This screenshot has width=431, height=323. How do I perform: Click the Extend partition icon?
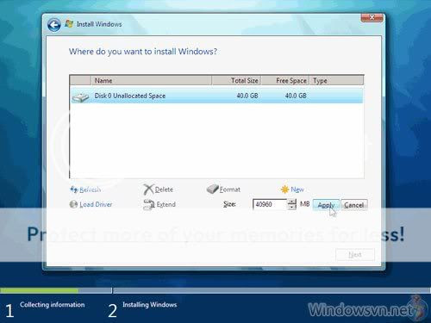pos(149,204)
